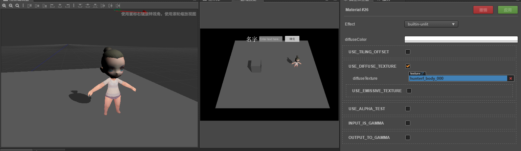Distribute nodes by bottom edges
This screenshot has width=521, height=151.
pos(95,6)
